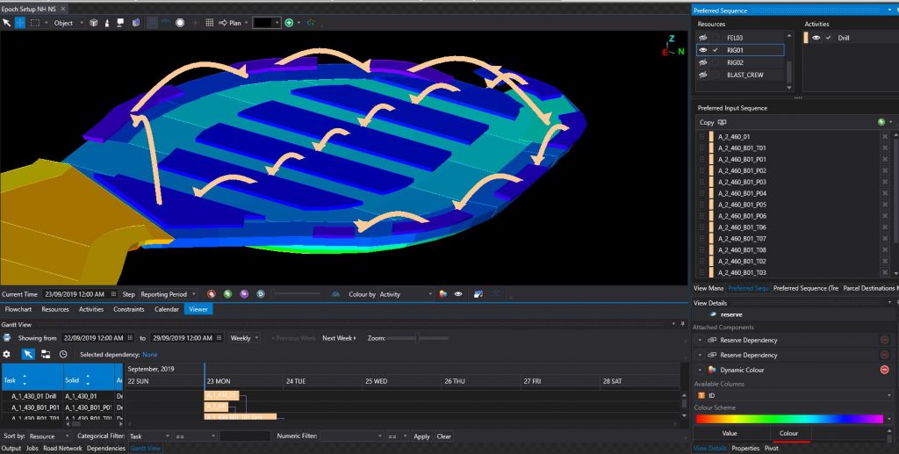Screen dimensions: 899x454
Task: Click the red remove icon beside Dynamic Colour
Action: click(x=884, y=370)
